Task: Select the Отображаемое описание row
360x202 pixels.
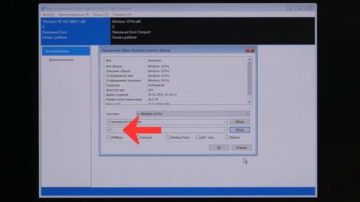Action: click(x=175, y=80)
